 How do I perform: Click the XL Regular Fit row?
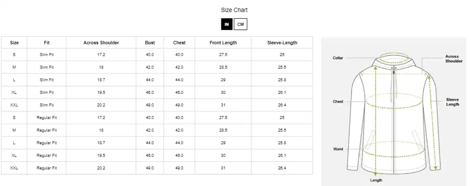point(14,155)
